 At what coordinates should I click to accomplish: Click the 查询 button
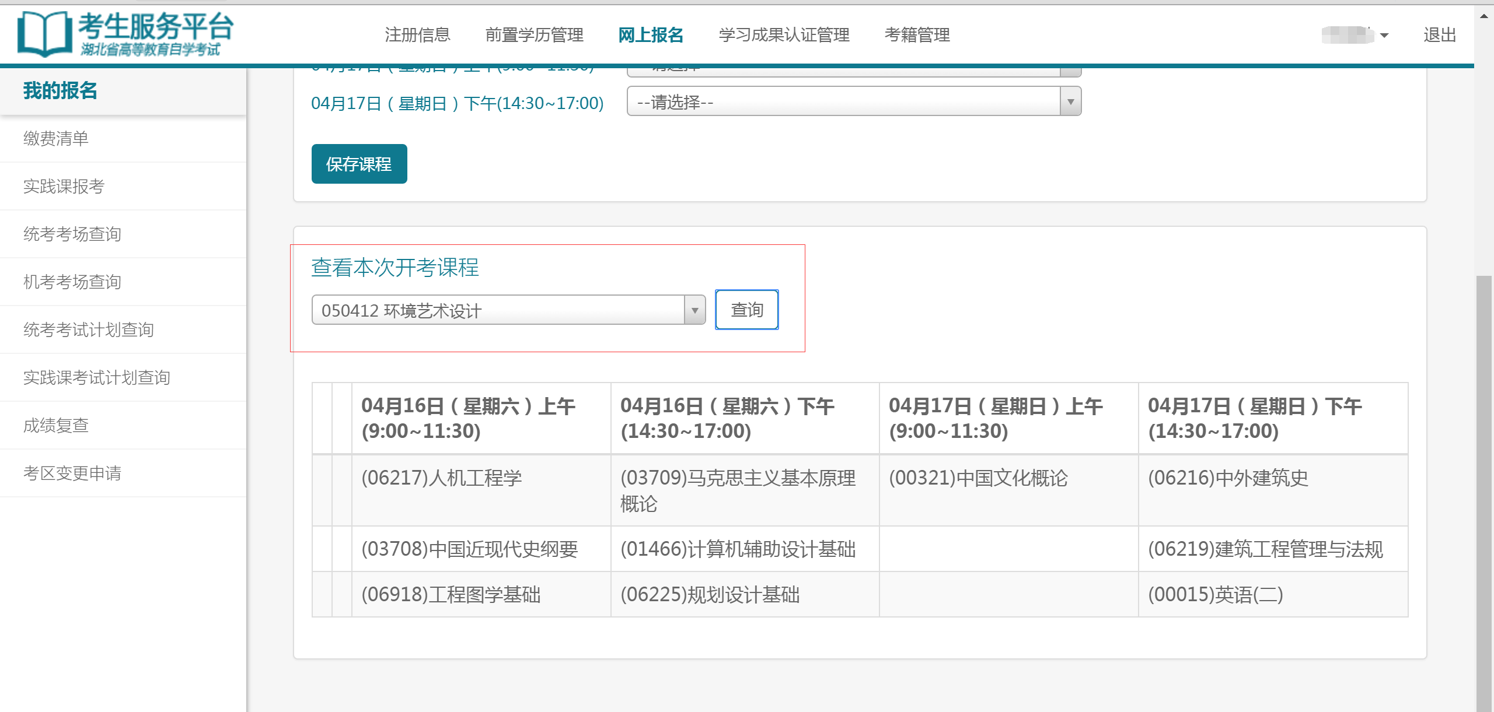click(746, 310)
